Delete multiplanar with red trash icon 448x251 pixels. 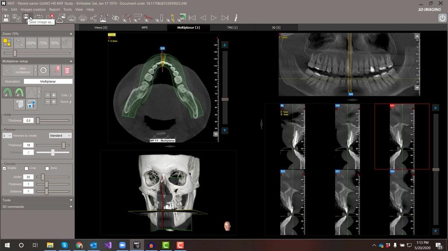(x=67, y=70)
